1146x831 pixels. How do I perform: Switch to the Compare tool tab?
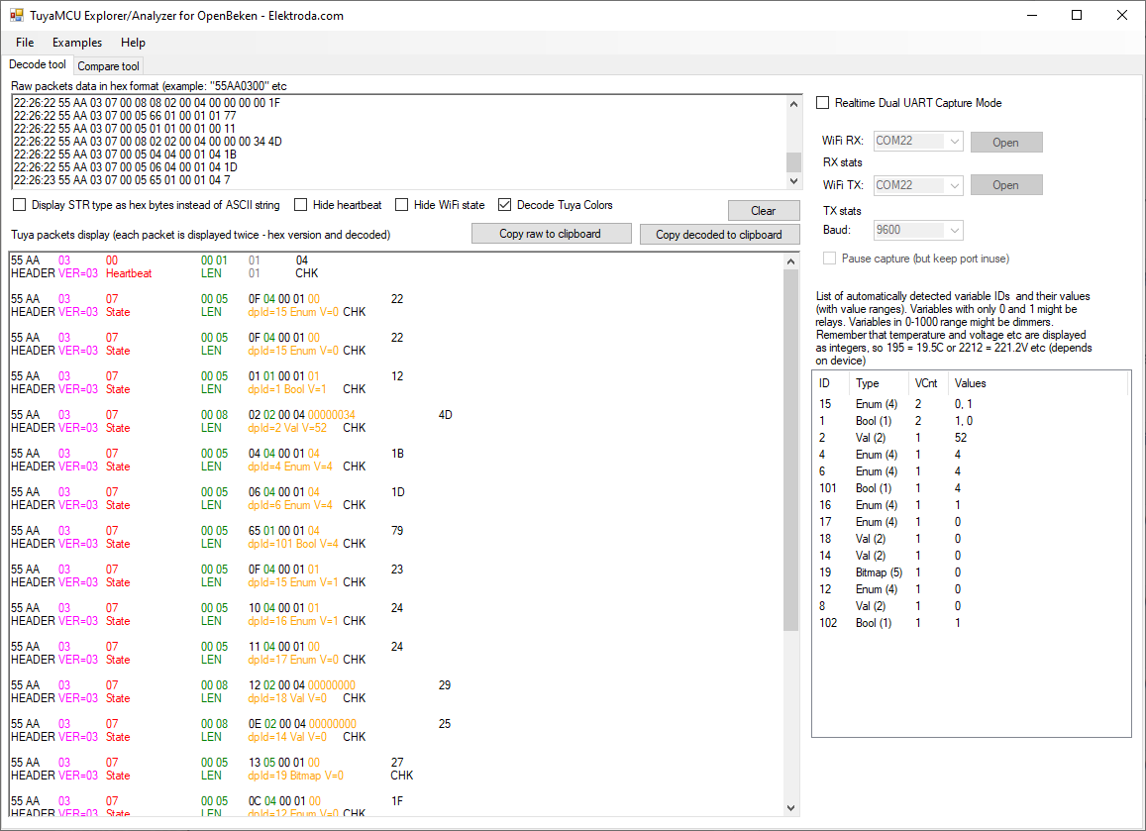click(x=109, y=66)
